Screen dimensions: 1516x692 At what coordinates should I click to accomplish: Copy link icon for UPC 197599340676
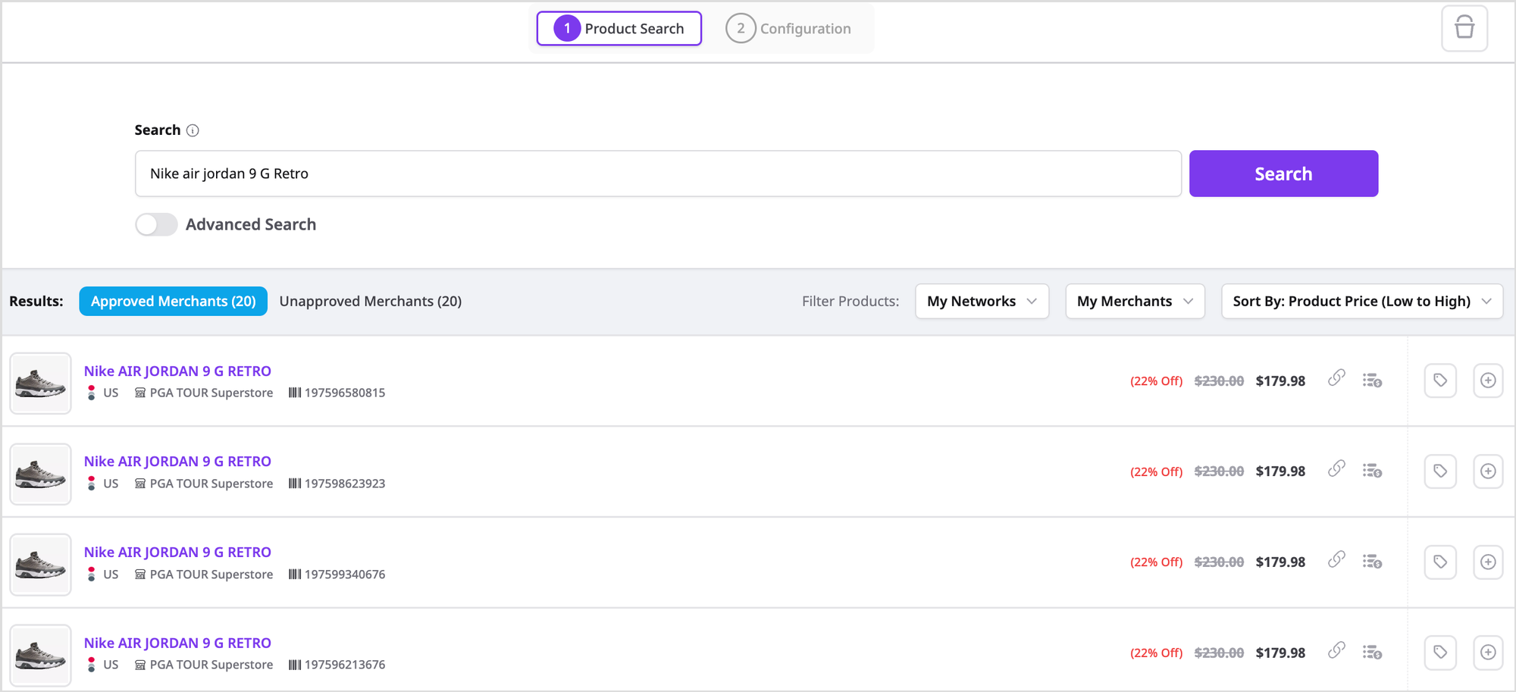1336,559
